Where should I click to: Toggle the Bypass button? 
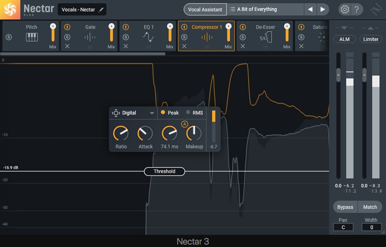(345, 207)
